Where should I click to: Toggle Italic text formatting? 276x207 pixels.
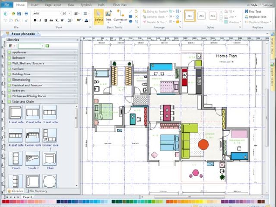tap(40, 20)
